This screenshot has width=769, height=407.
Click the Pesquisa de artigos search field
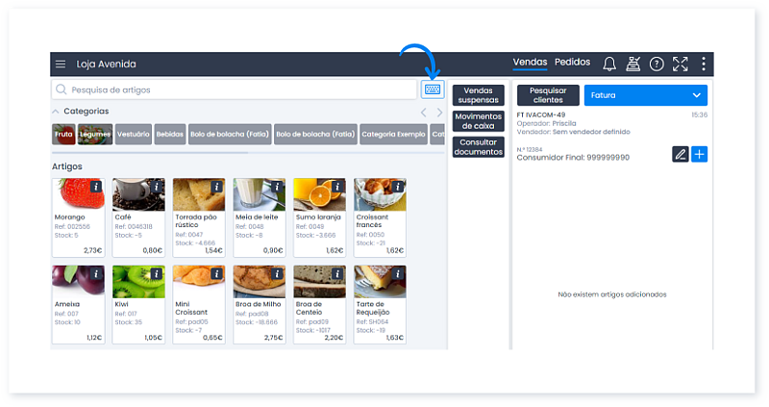point(234,89)
